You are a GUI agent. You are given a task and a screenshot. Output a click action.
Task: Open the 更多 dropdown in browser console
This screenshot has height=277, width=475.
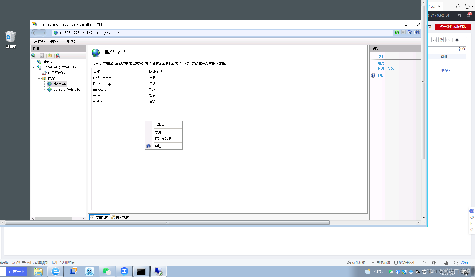446,70
